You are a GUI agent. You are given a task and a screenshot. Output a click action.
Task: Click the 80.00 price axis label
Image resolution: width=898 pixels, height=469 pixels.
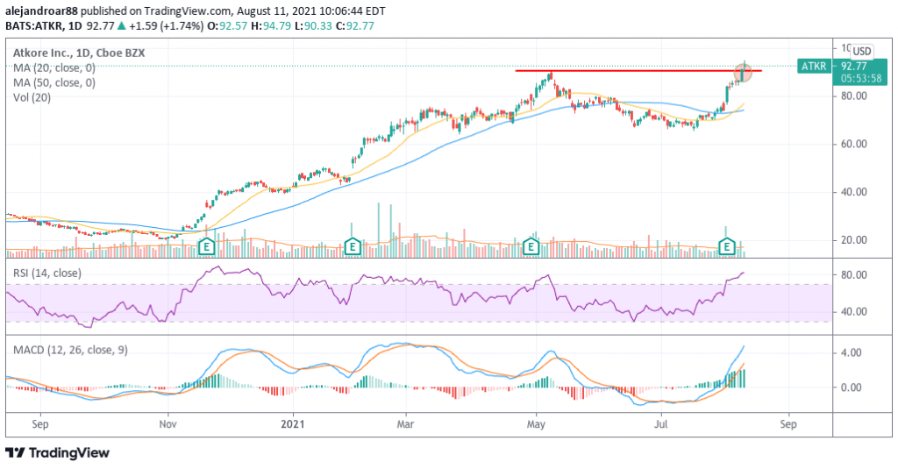pos(853,96)
